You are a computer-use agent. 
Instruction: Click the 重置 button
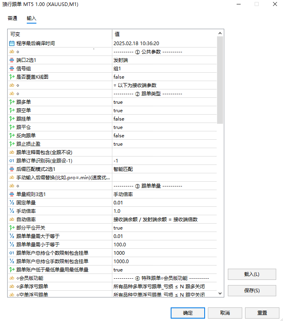262,313
